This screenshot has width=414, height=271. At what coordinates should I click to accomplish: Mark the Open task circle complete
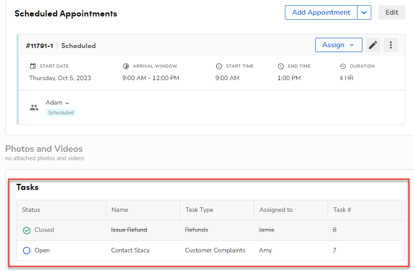coord(26,251)
